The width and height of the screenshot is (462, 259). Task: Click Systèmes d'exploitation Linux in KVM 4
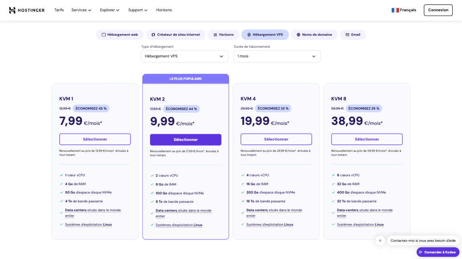coord(270,224)
